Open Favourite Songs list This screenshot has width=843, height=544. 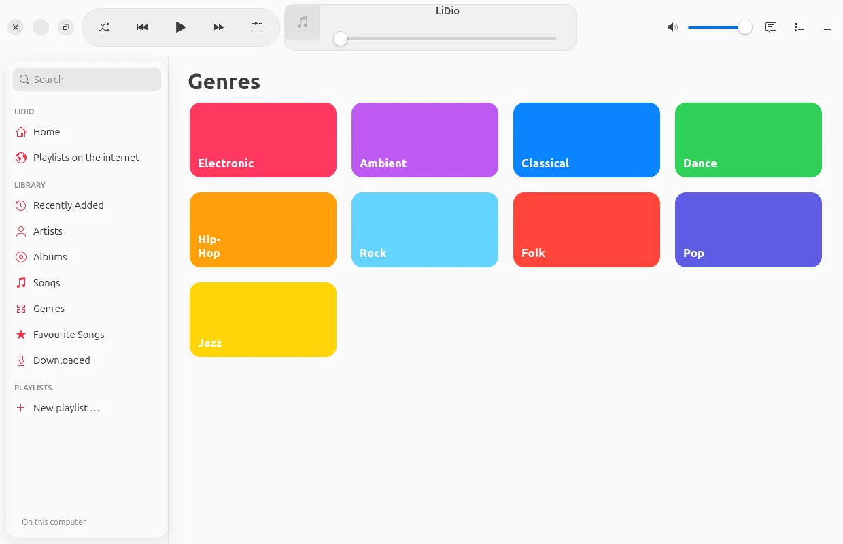[x=87, y=335]
